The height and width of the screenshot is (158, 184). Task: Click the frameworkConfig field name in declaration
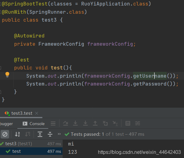pyautogui.click(x=110, y=44)
